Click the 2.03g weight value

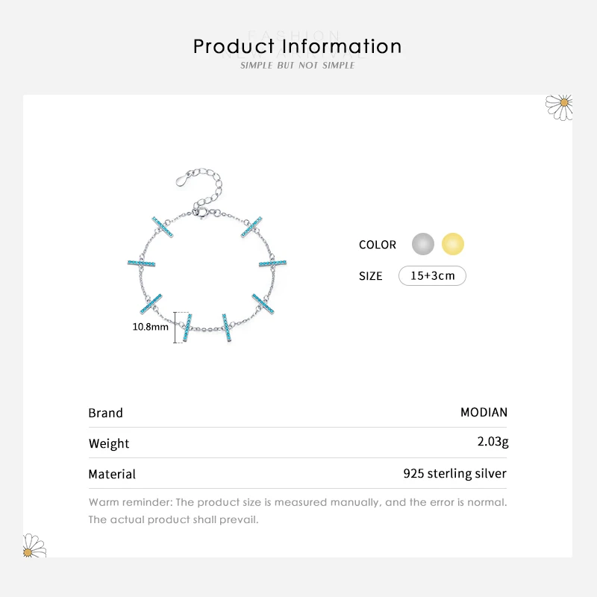click(x=492, y=442)
